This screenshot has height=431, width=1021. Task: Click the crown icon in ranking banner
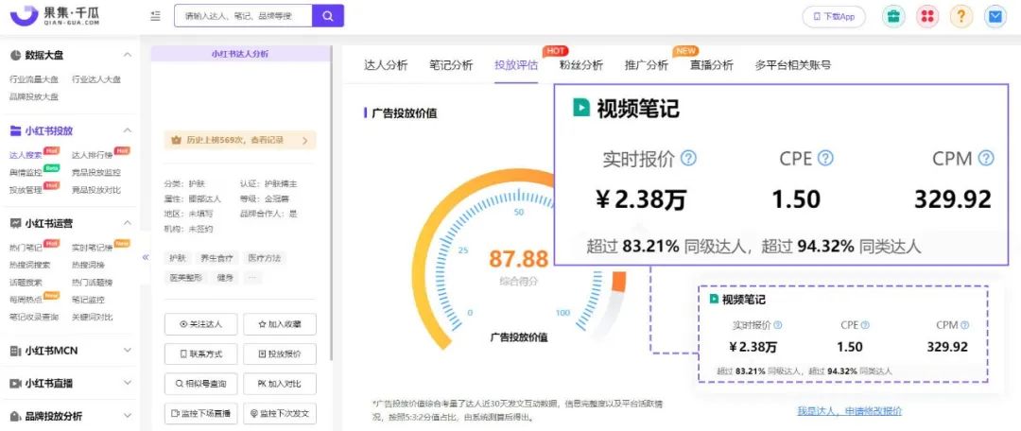point(175,140)
